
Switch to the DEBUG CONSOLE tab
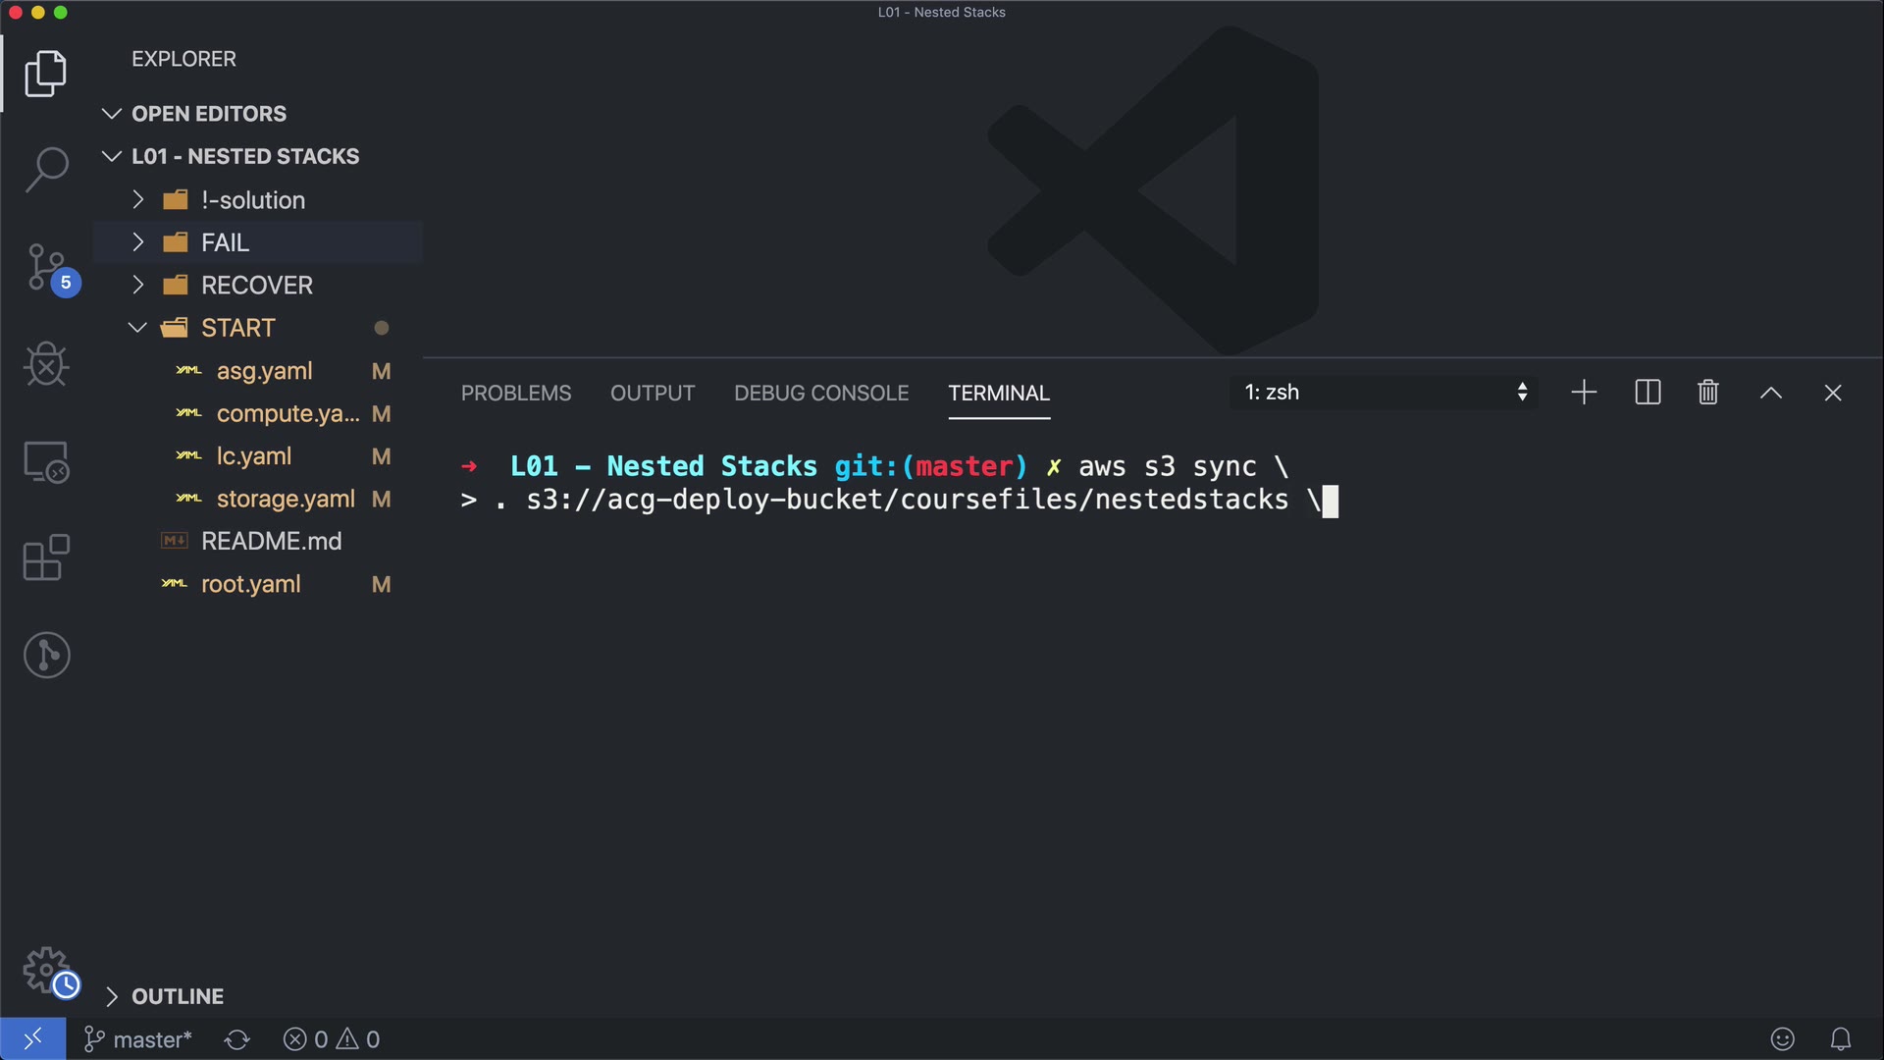tap(821, 393)
